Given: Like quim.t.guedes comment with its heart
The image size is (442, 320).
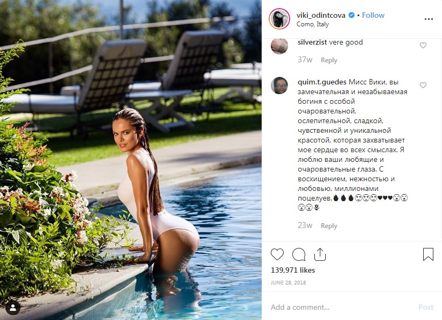Looking at the screenshot, I should (423, 85).
